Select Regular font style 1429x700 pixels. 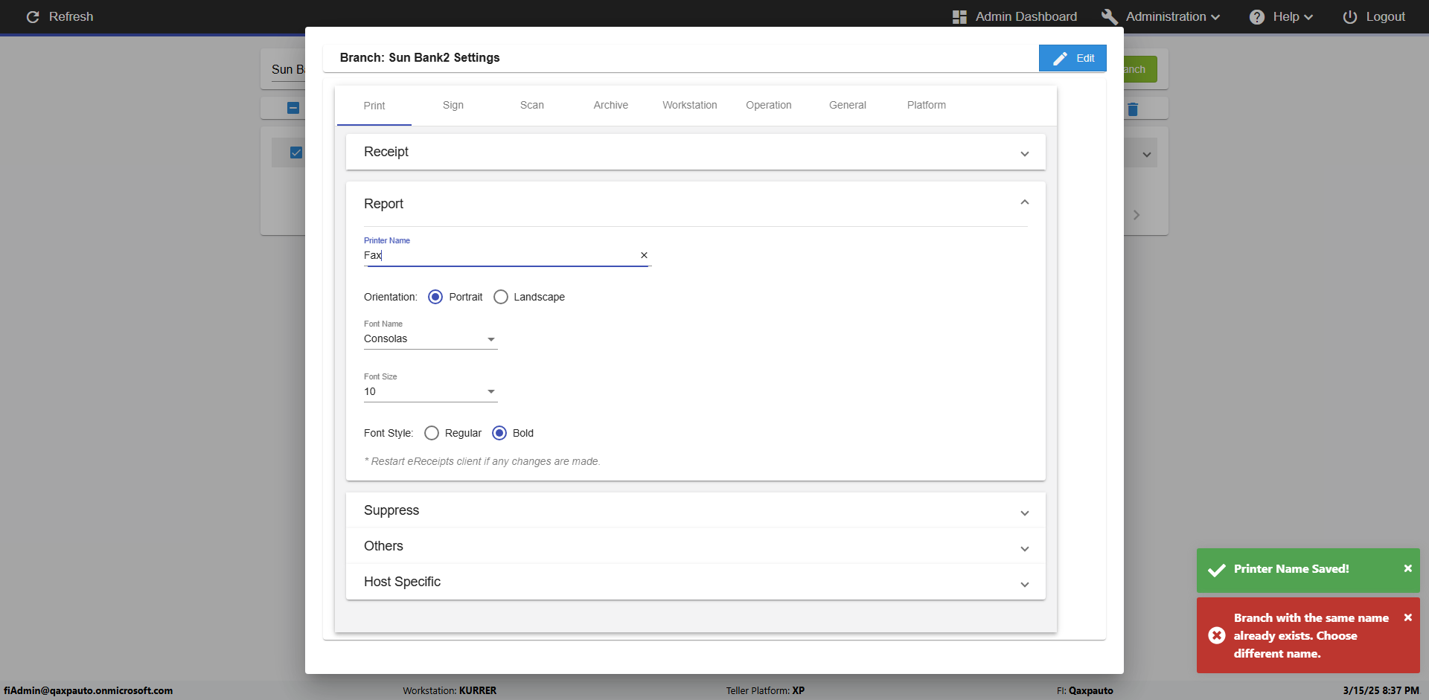432,433
